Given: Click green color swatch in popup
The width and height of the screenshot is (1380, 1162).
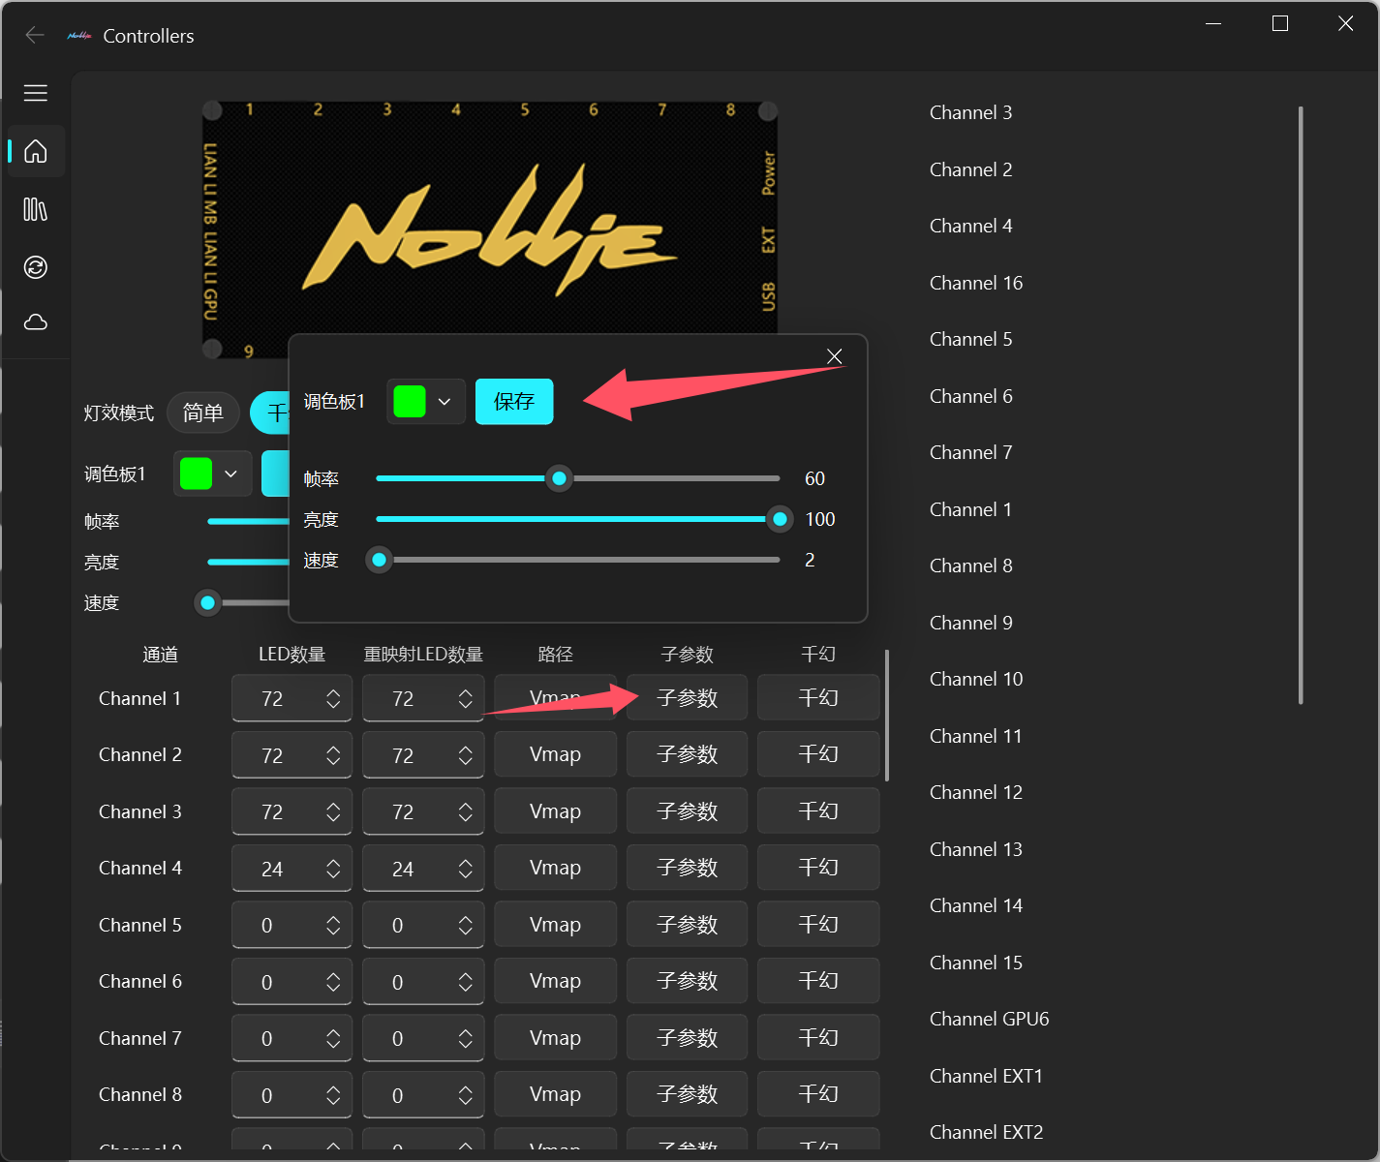Looking at the screenshot, I should pyautogui.click(x=410, y=402).
